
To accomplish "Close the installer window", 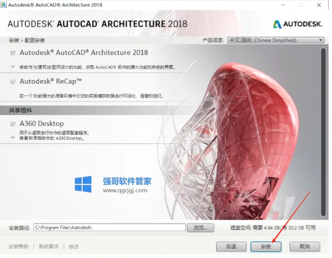I will [319, 5].
